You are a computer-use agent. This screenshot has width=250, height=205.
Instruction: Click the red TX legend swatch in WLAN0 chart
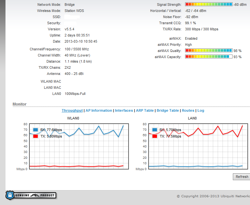[36, 136]
